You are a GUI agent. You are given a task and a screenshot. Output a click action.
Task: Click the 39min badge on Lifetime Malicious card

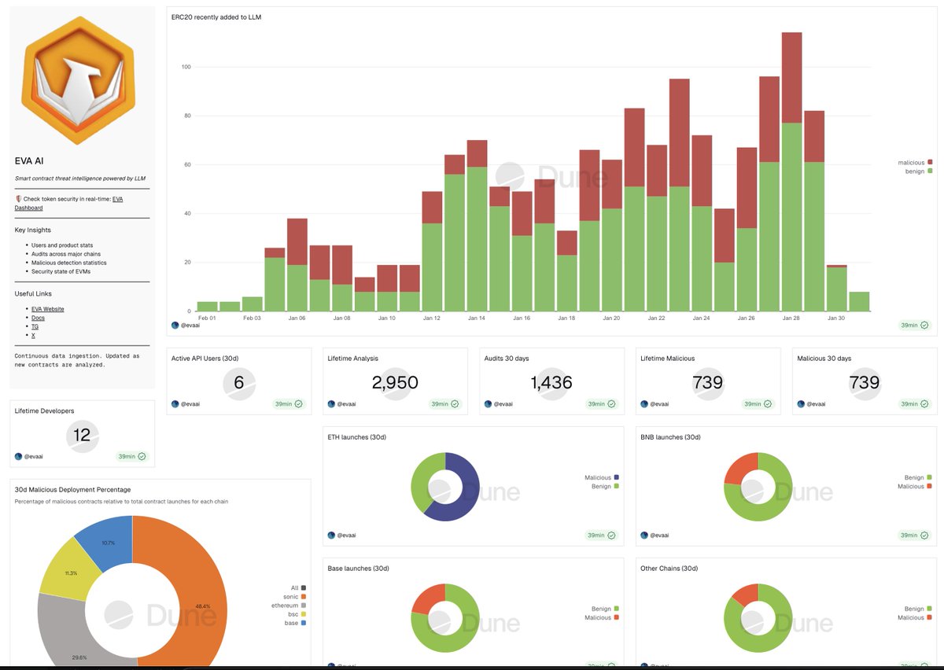click(758, 403)
